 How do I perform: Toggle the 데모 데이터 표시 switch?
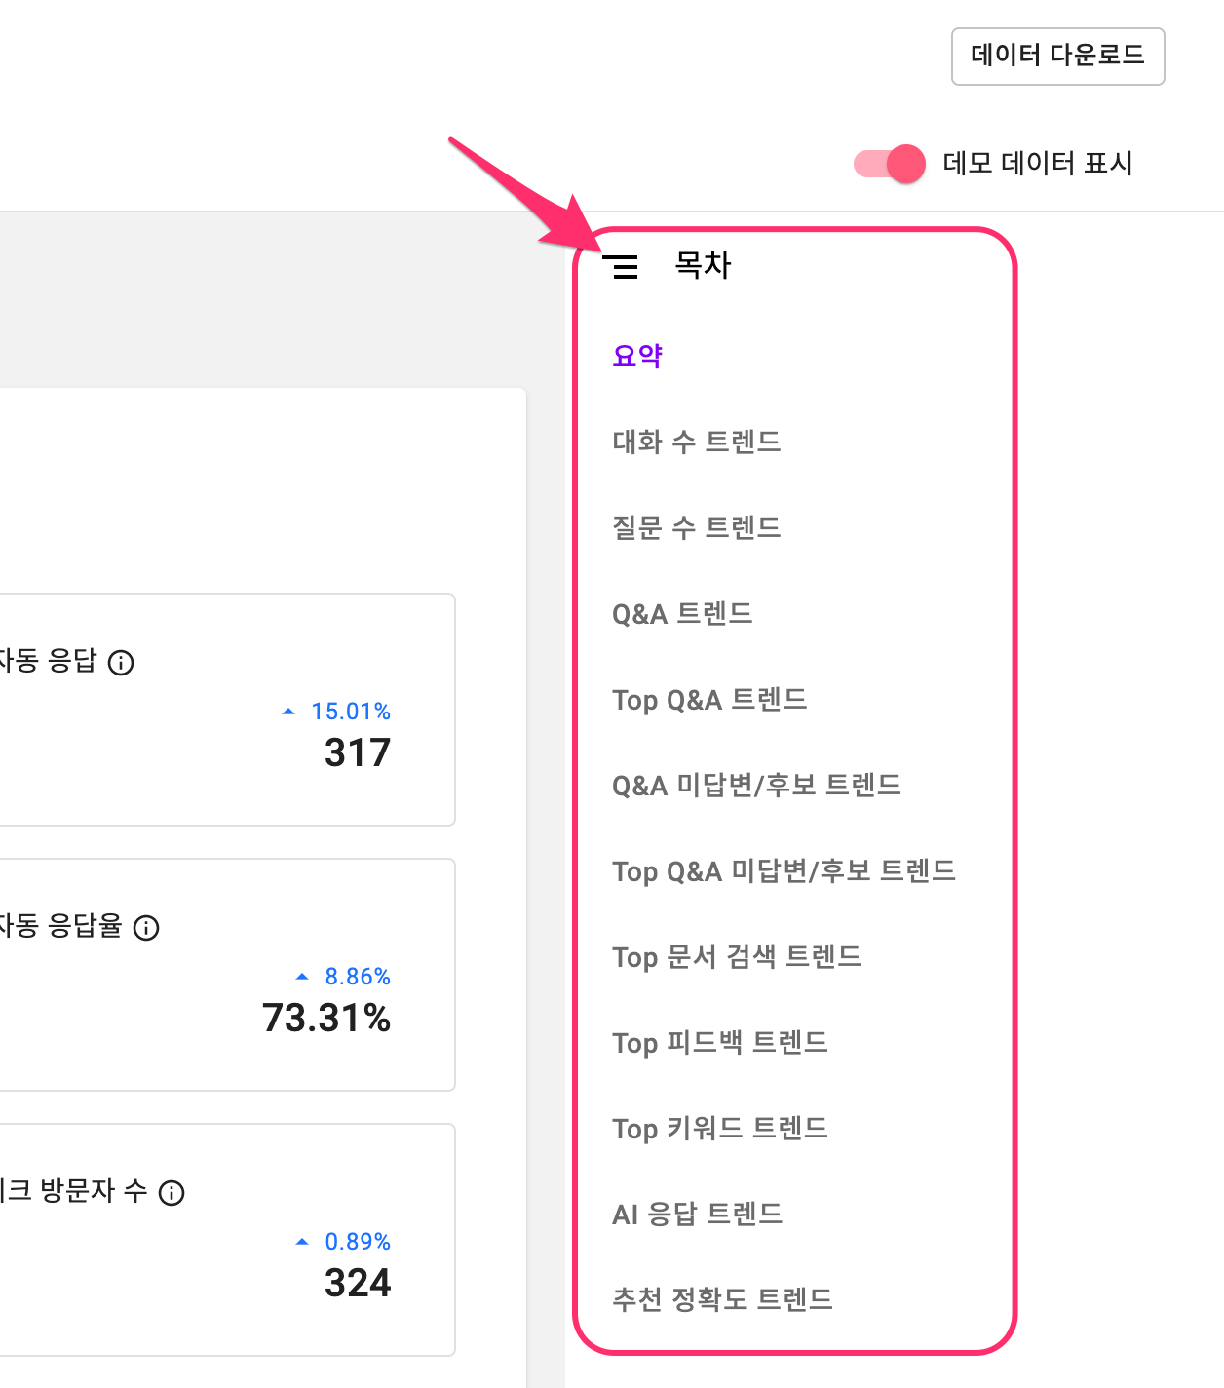coord(890,164)
